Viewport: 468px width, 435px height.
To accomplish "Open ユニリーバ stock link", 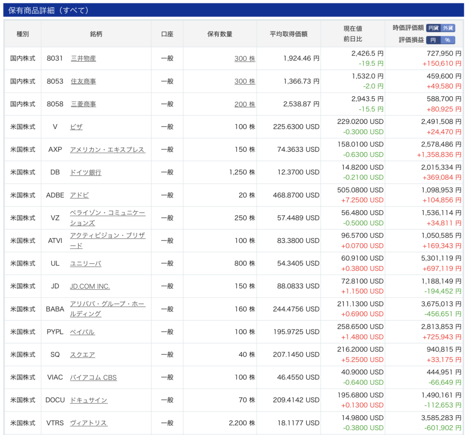I will click(85, 264).
